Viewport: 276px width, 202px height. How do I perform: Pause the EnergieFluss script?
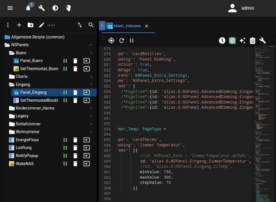(x=65, y=140)
